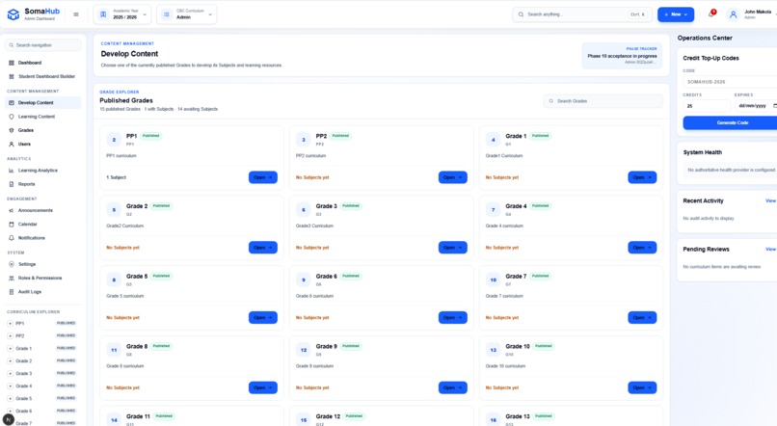The image size is (777, 426).
Task: Click the Grades sidebar icon
Action: [12, 130]
